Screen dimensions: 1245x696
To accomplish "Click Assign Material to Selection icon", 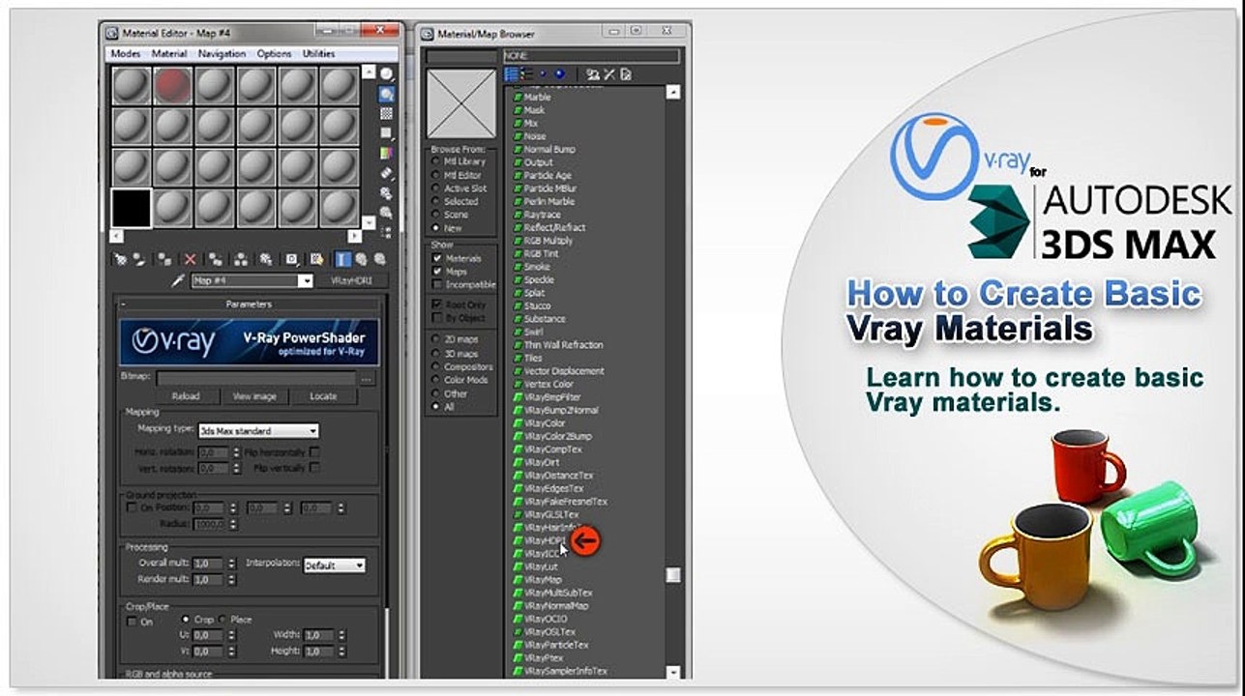I will [164, 259].
